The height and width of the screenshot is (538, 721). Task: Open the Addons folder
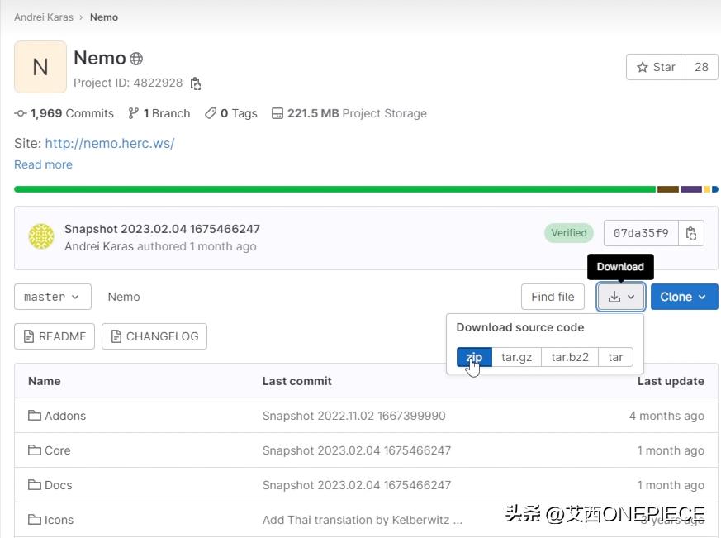point(65,416)
